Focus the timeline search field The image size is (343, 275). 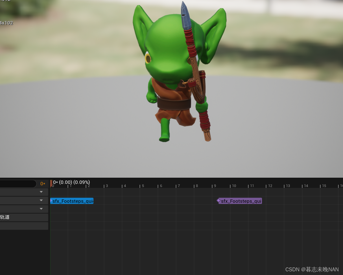click(x=18, y=184)
